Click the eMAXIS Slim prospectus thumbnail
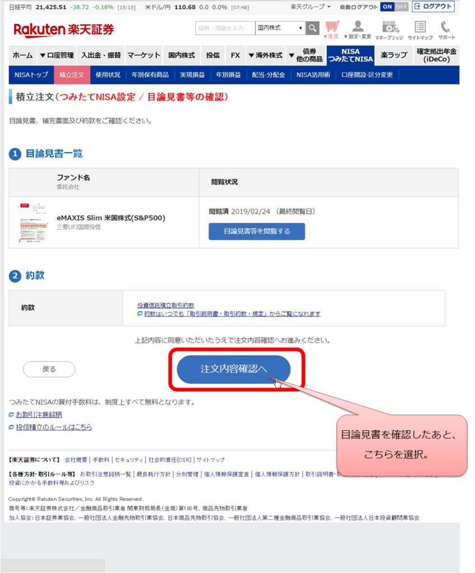The image size is (475, 573). click(x=34, y=223)
